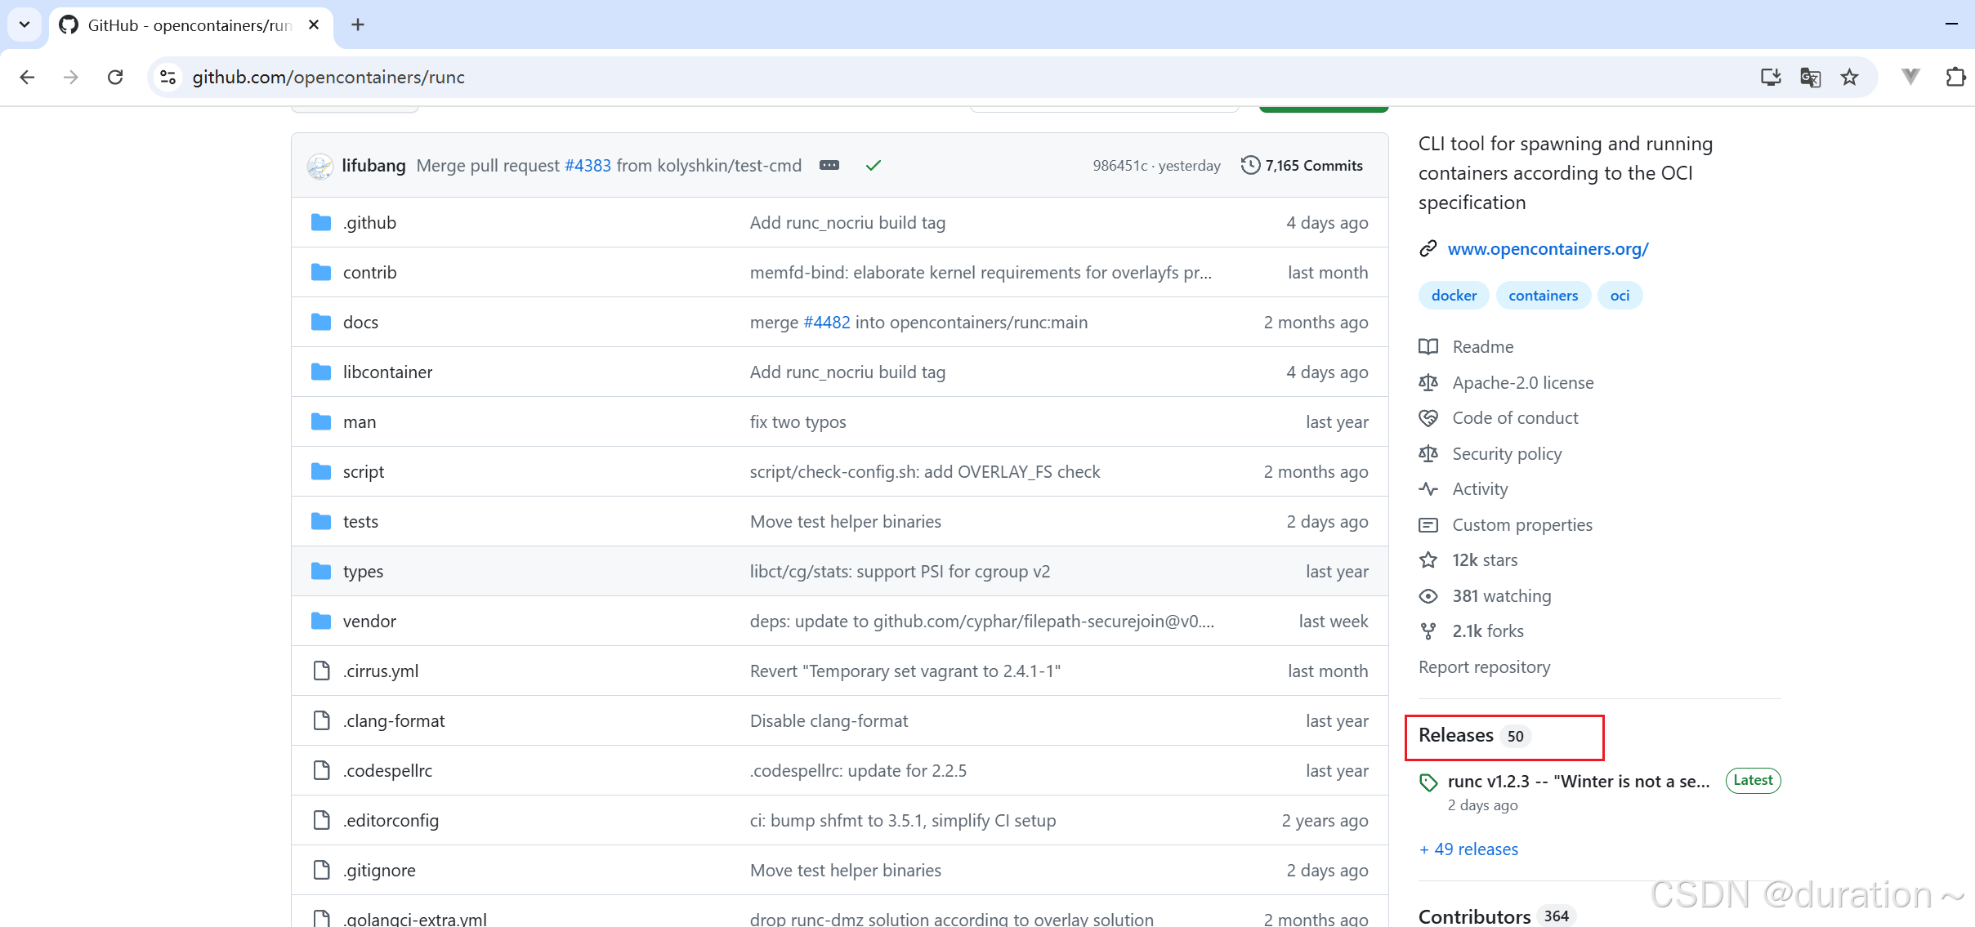
Task: Open the Activity link
Action: coord(1480,488)
